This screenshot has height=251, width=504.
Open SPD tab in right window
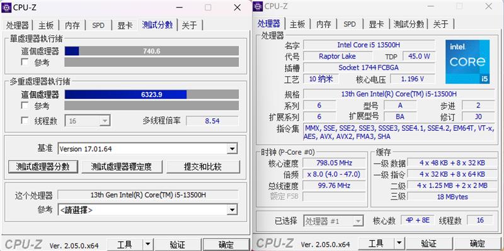click(x=350, y=24)
